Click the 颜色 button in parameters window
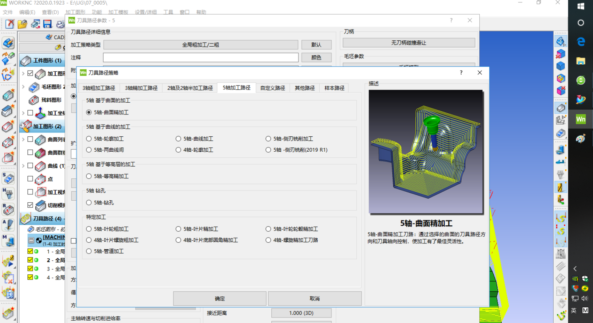 click(316, 58)
